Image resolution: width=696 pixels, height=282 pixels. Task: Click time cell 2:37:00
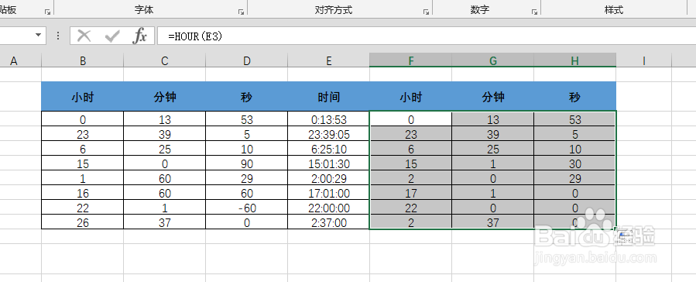tap(329, 222)
